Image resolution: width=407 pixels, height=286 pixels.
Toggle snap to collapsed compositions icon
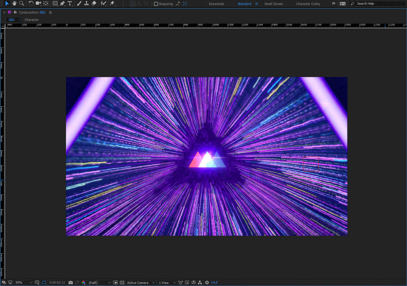tap(185, 4)
